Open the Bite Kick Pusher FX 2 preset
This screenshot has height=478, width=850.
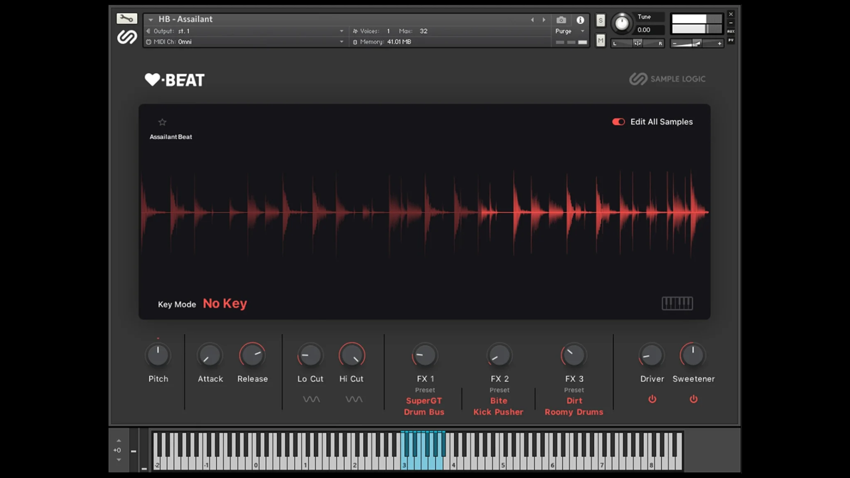pos(498,406)
